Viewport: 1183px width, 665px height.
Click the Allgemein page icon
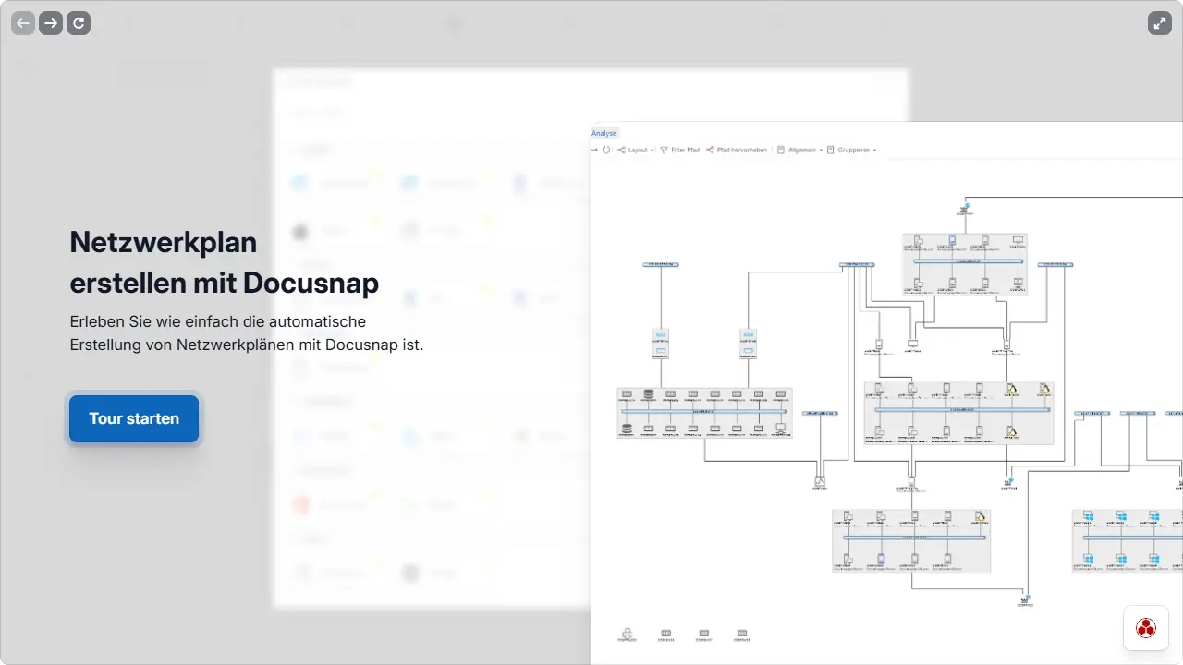click(781, 150)
